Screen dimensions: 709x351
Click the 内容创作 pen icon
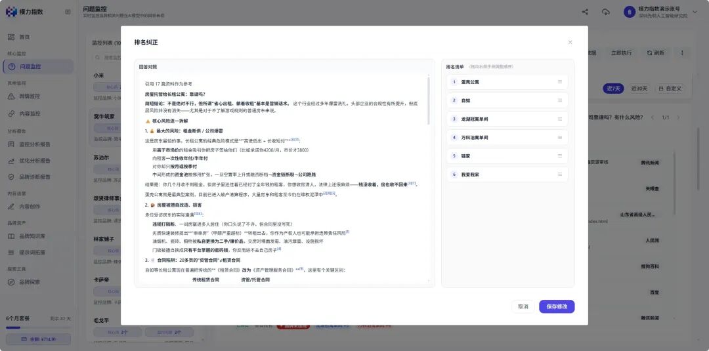[12, 207]
